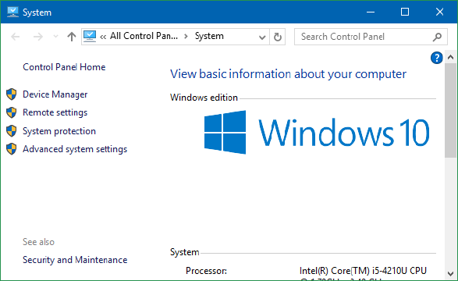
Task: Select All Control Panel Items breadcrumb
Action: click(x=144, y=36)
